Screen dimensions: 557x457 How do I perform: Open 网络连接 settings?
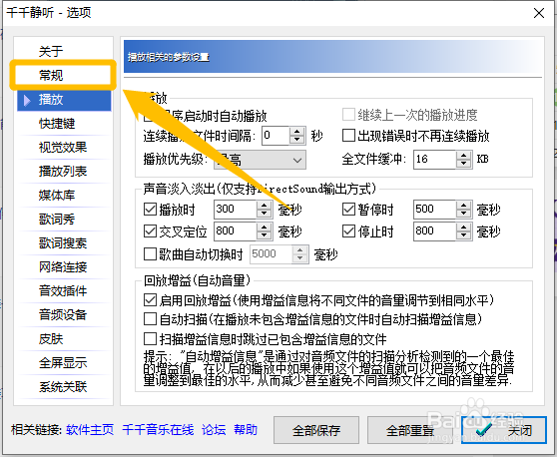(64, 266)
